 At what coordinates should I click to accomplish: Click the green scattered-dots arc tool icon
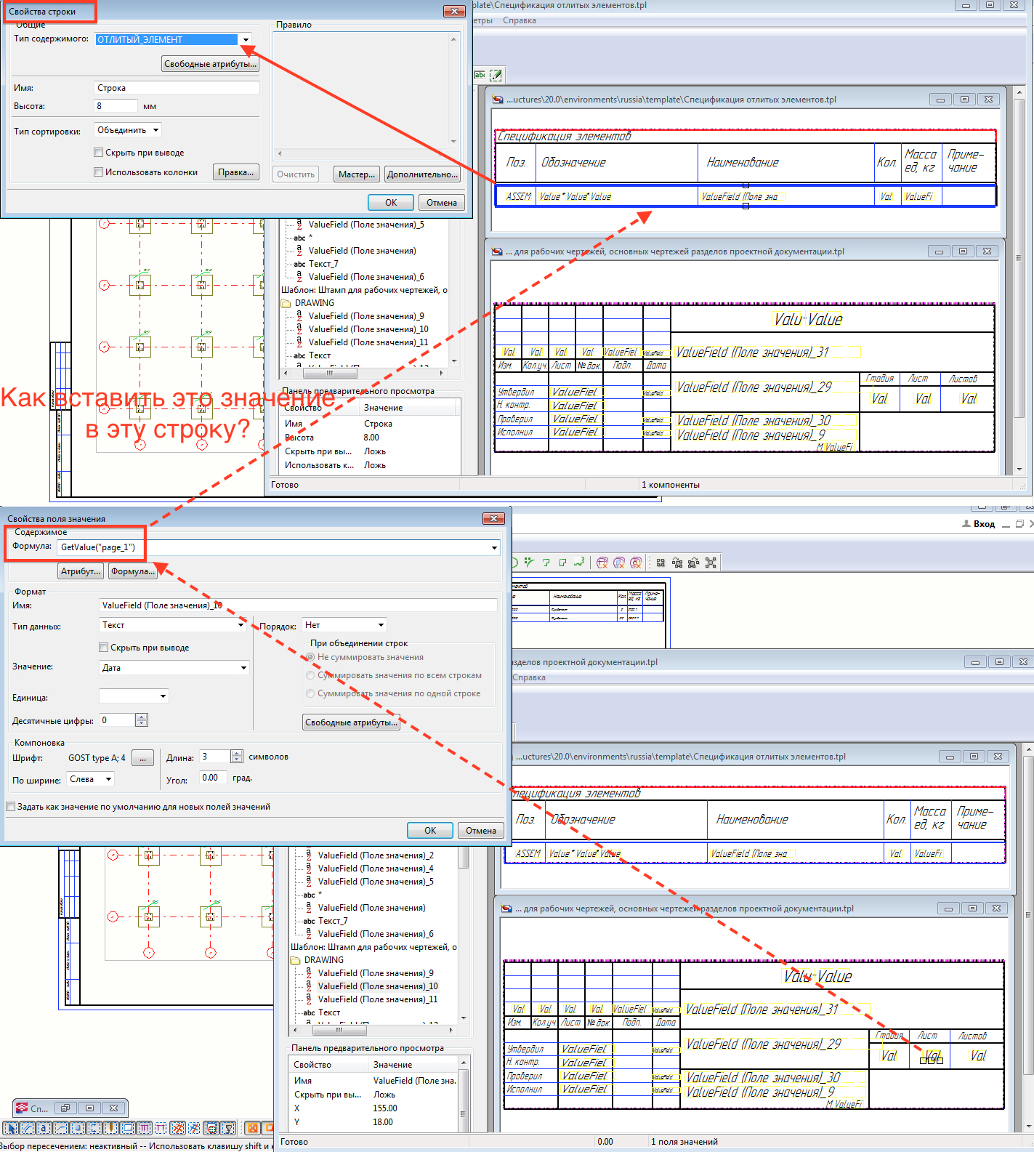529,562
